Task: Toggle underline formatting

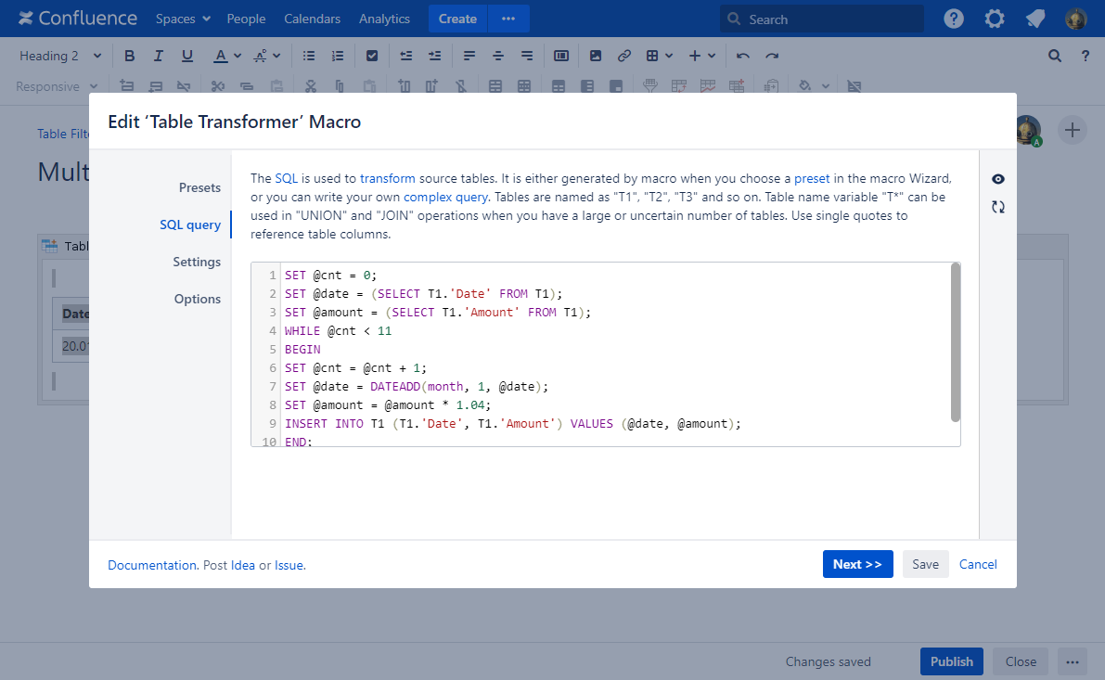Action: point(186,56)
